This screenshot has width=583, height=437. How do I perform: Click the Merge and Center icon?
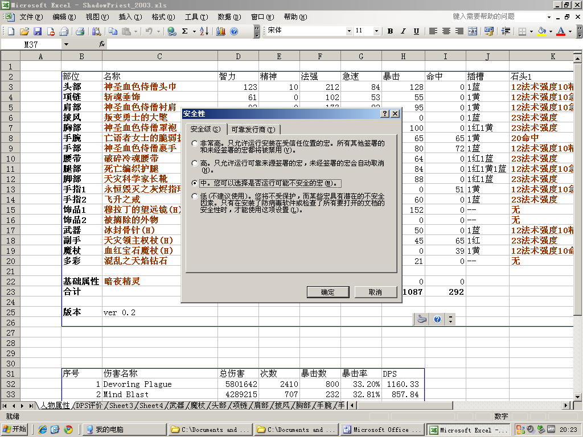(x=473, y=32)
